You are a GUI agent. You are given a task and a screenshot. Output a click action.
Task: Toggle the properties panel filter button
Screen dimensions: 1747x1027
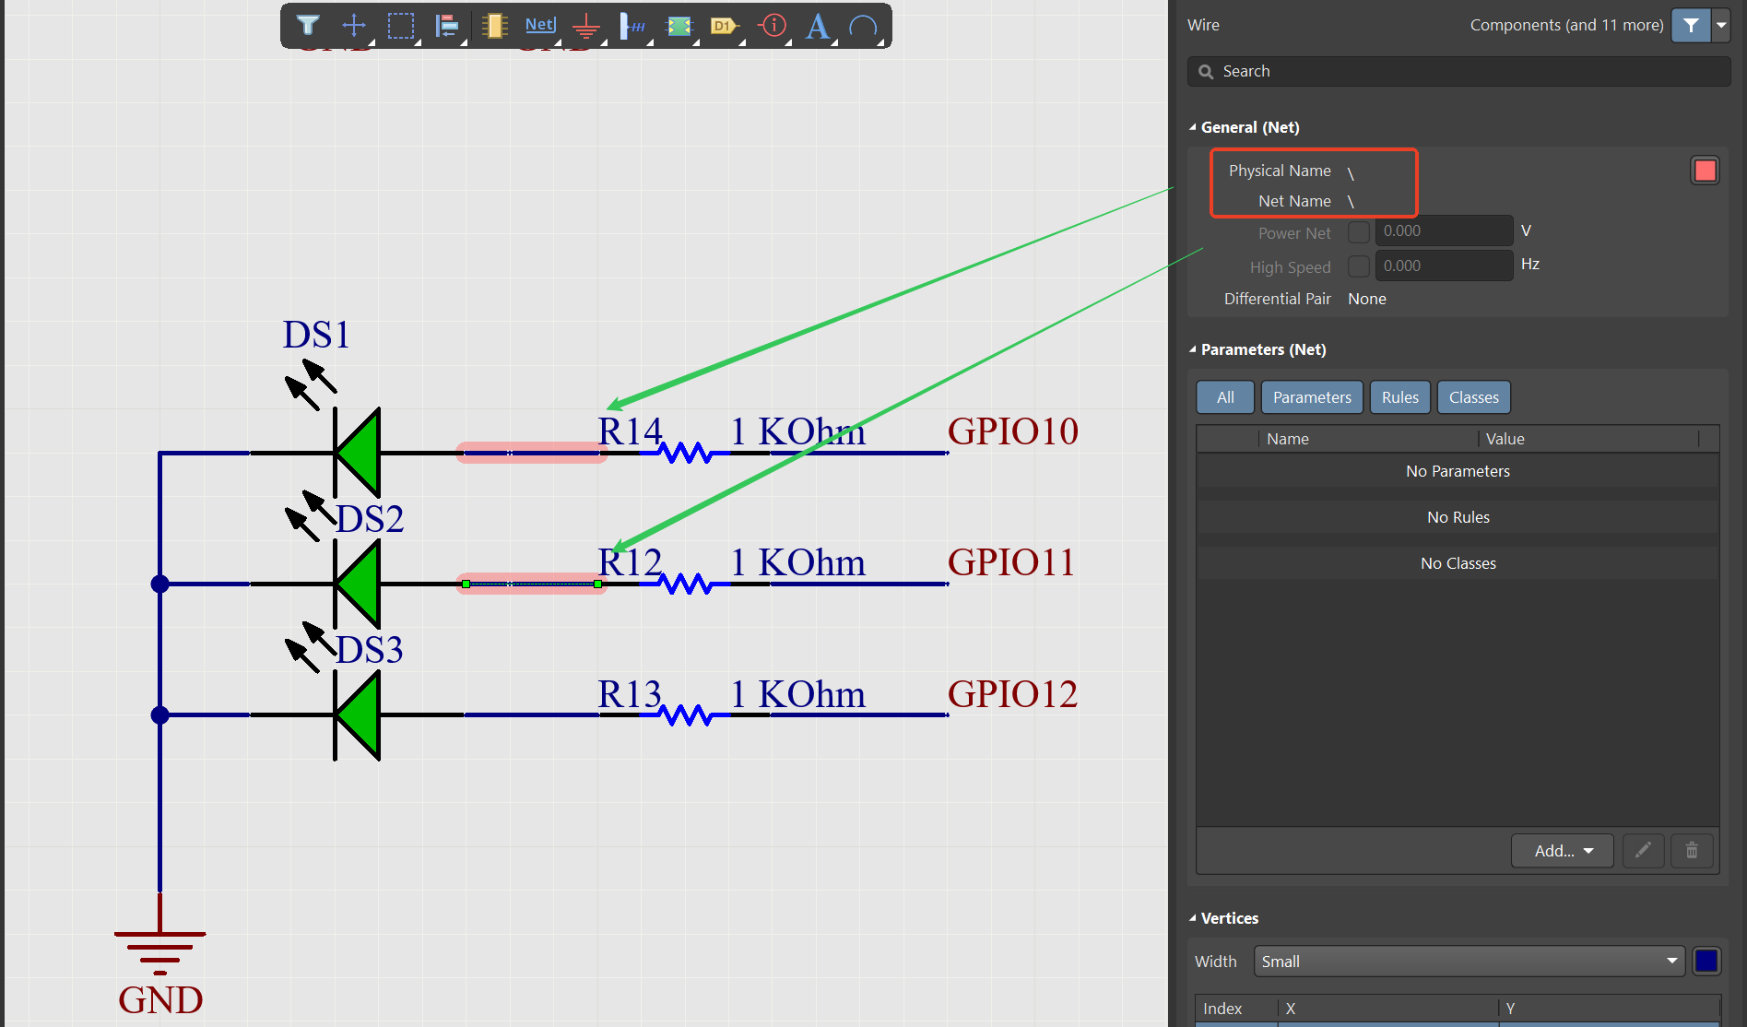point(1691,25)
